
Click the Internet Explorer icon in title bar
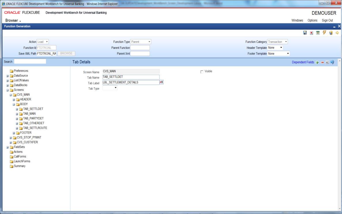[3, 4]
